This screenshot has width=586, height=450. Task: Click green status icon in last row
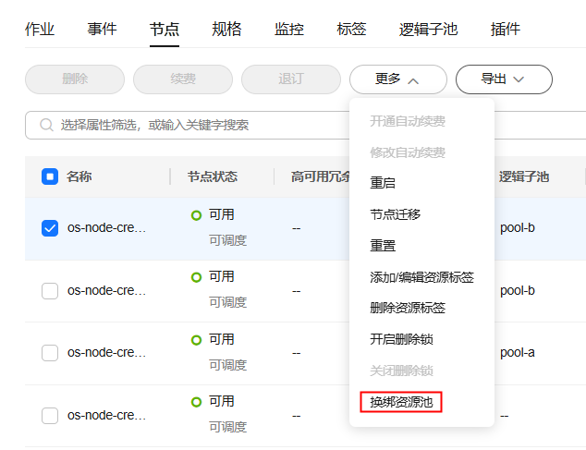click(x=196, y=402)
